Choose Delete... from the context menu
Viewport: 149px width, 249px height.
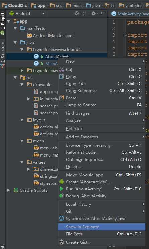101,167
